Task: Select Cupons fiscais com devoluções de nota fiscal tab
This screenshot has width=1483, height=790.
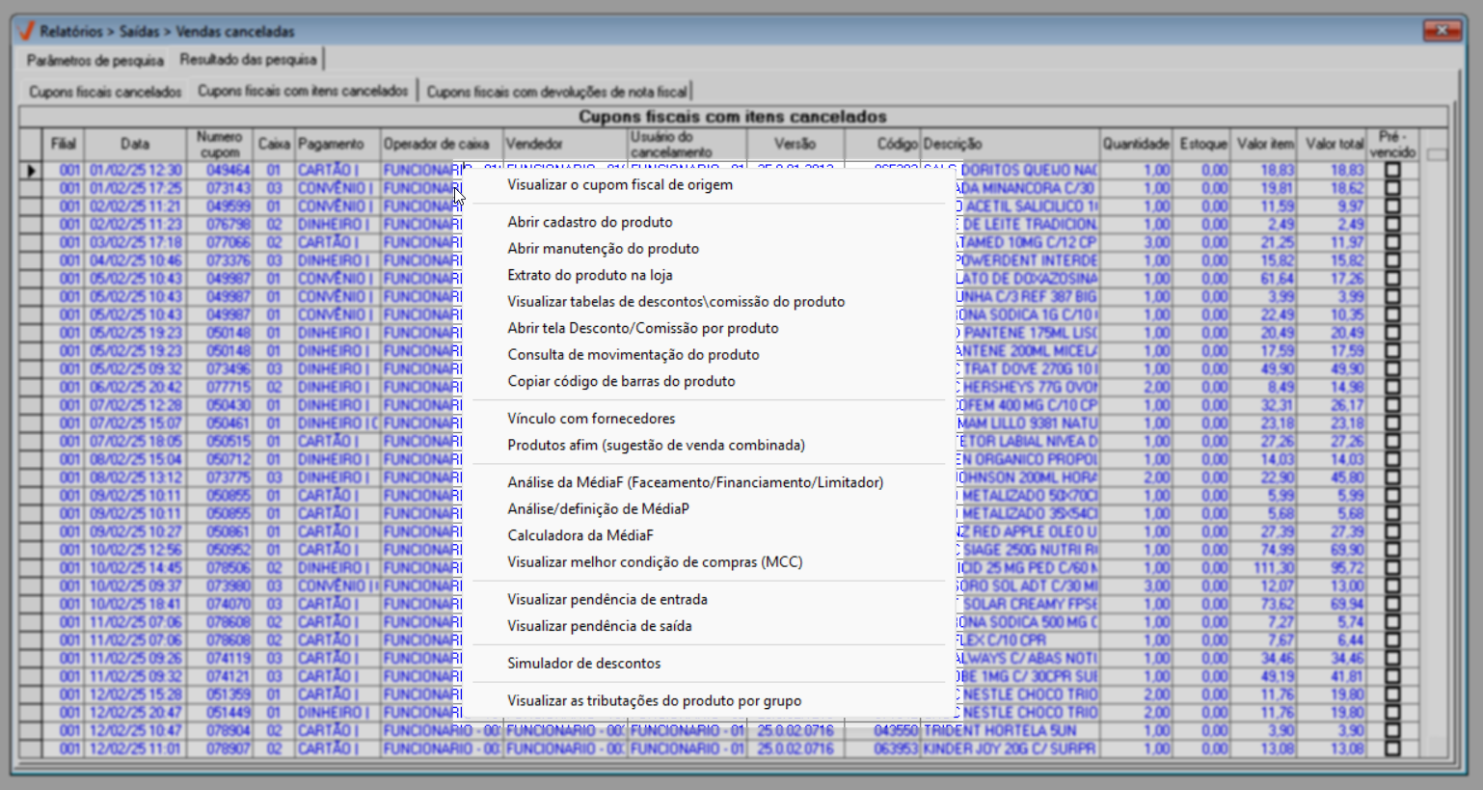Action: [557, 92]
